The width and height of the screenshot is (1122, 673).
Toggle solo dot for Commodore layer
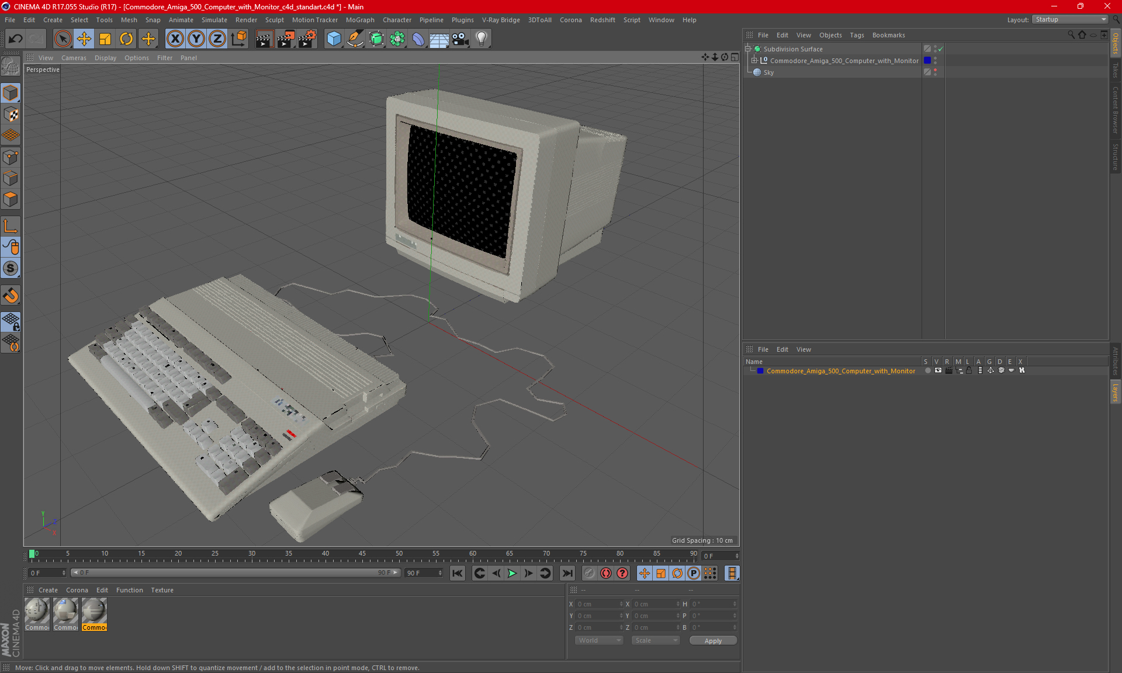click(x=927, y=370)
